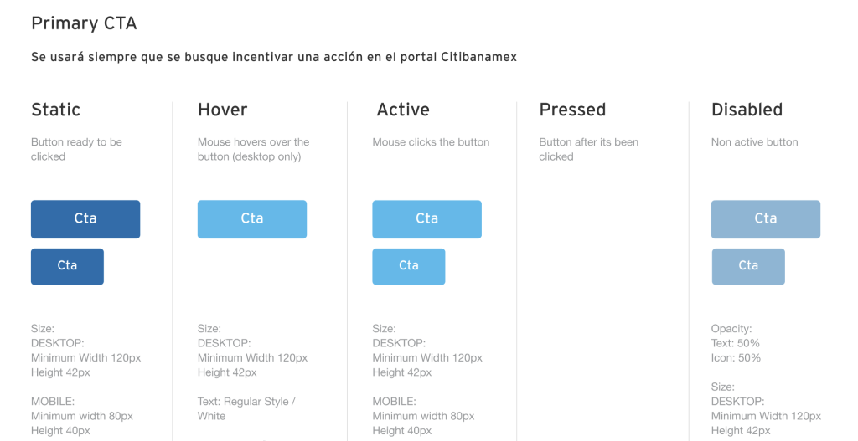Image resolution: width=858 pixels, height=441 pixels.
Task: Click the large dark blue Static Cta button
Action: point(85,219)
